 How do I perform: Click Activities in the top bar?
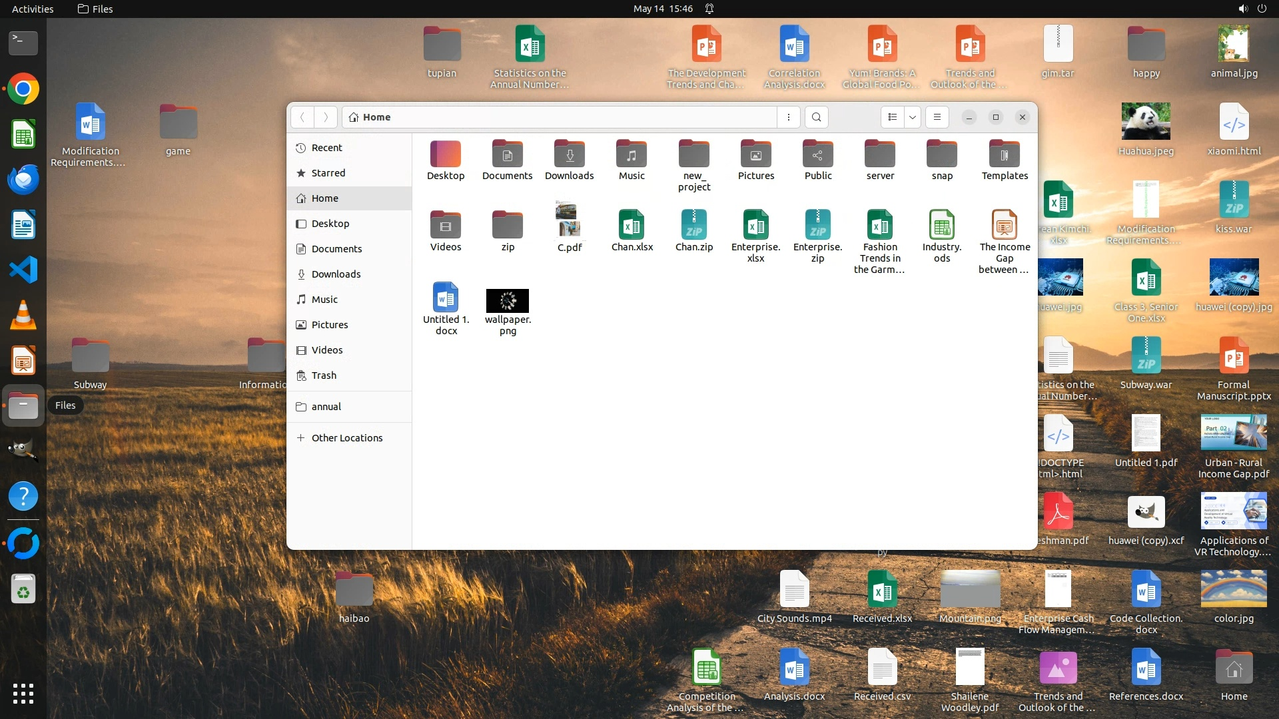pyautogui.click(x=33, y=9)
